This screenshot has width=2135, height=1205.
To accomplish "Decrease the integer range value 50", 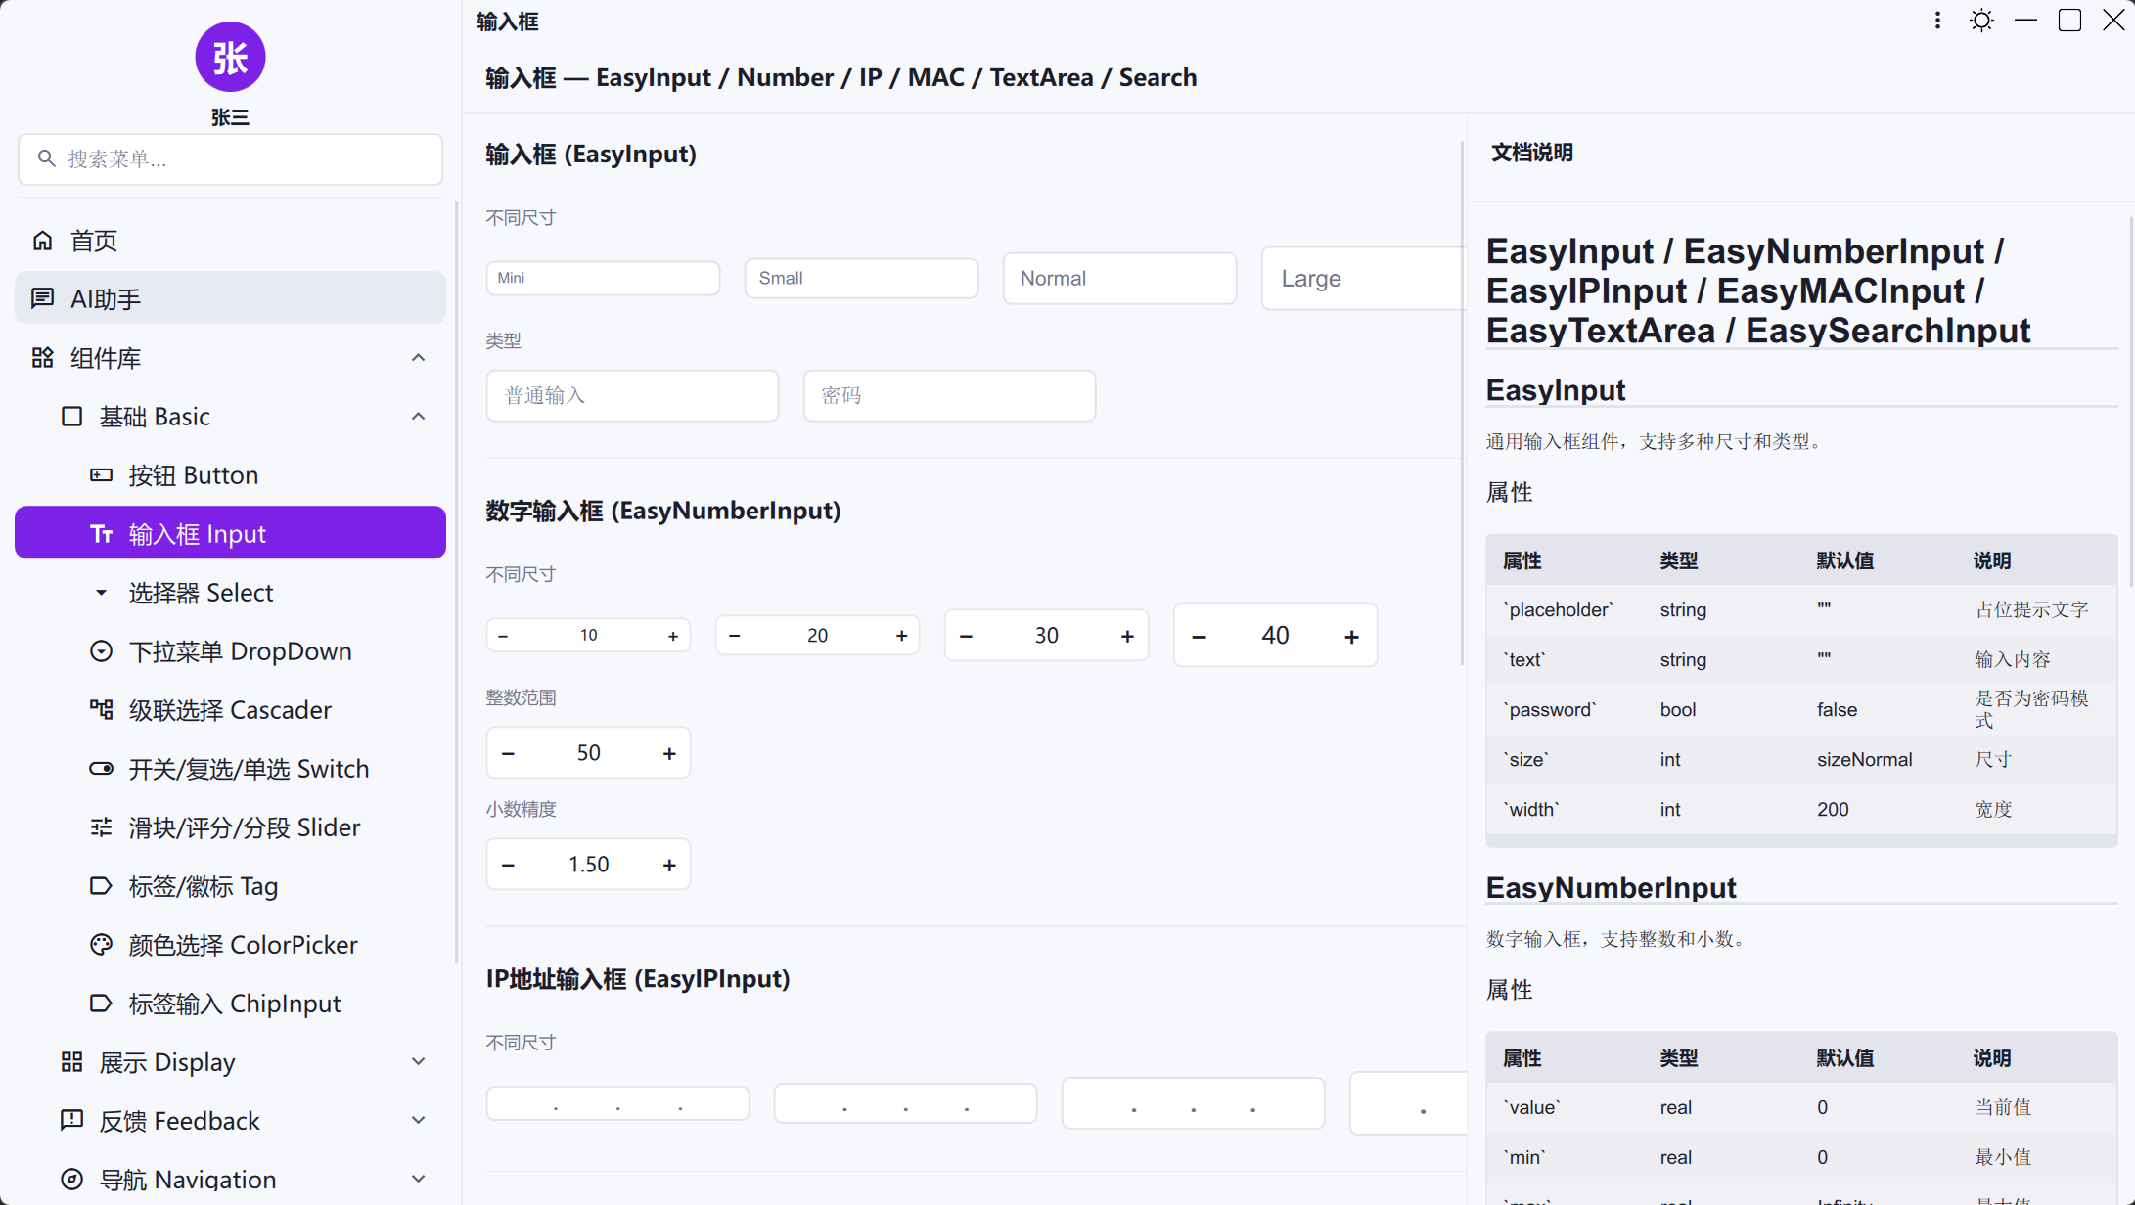I will click(508, 753).
